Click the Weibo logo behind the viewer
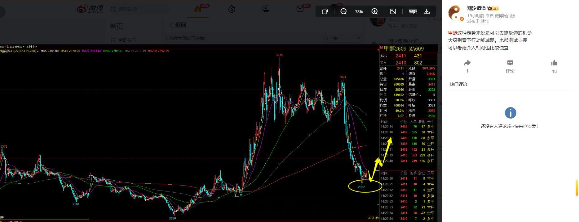 coord(90,9)
